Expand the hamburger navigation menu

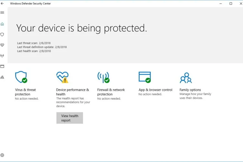tap(3, 13)
